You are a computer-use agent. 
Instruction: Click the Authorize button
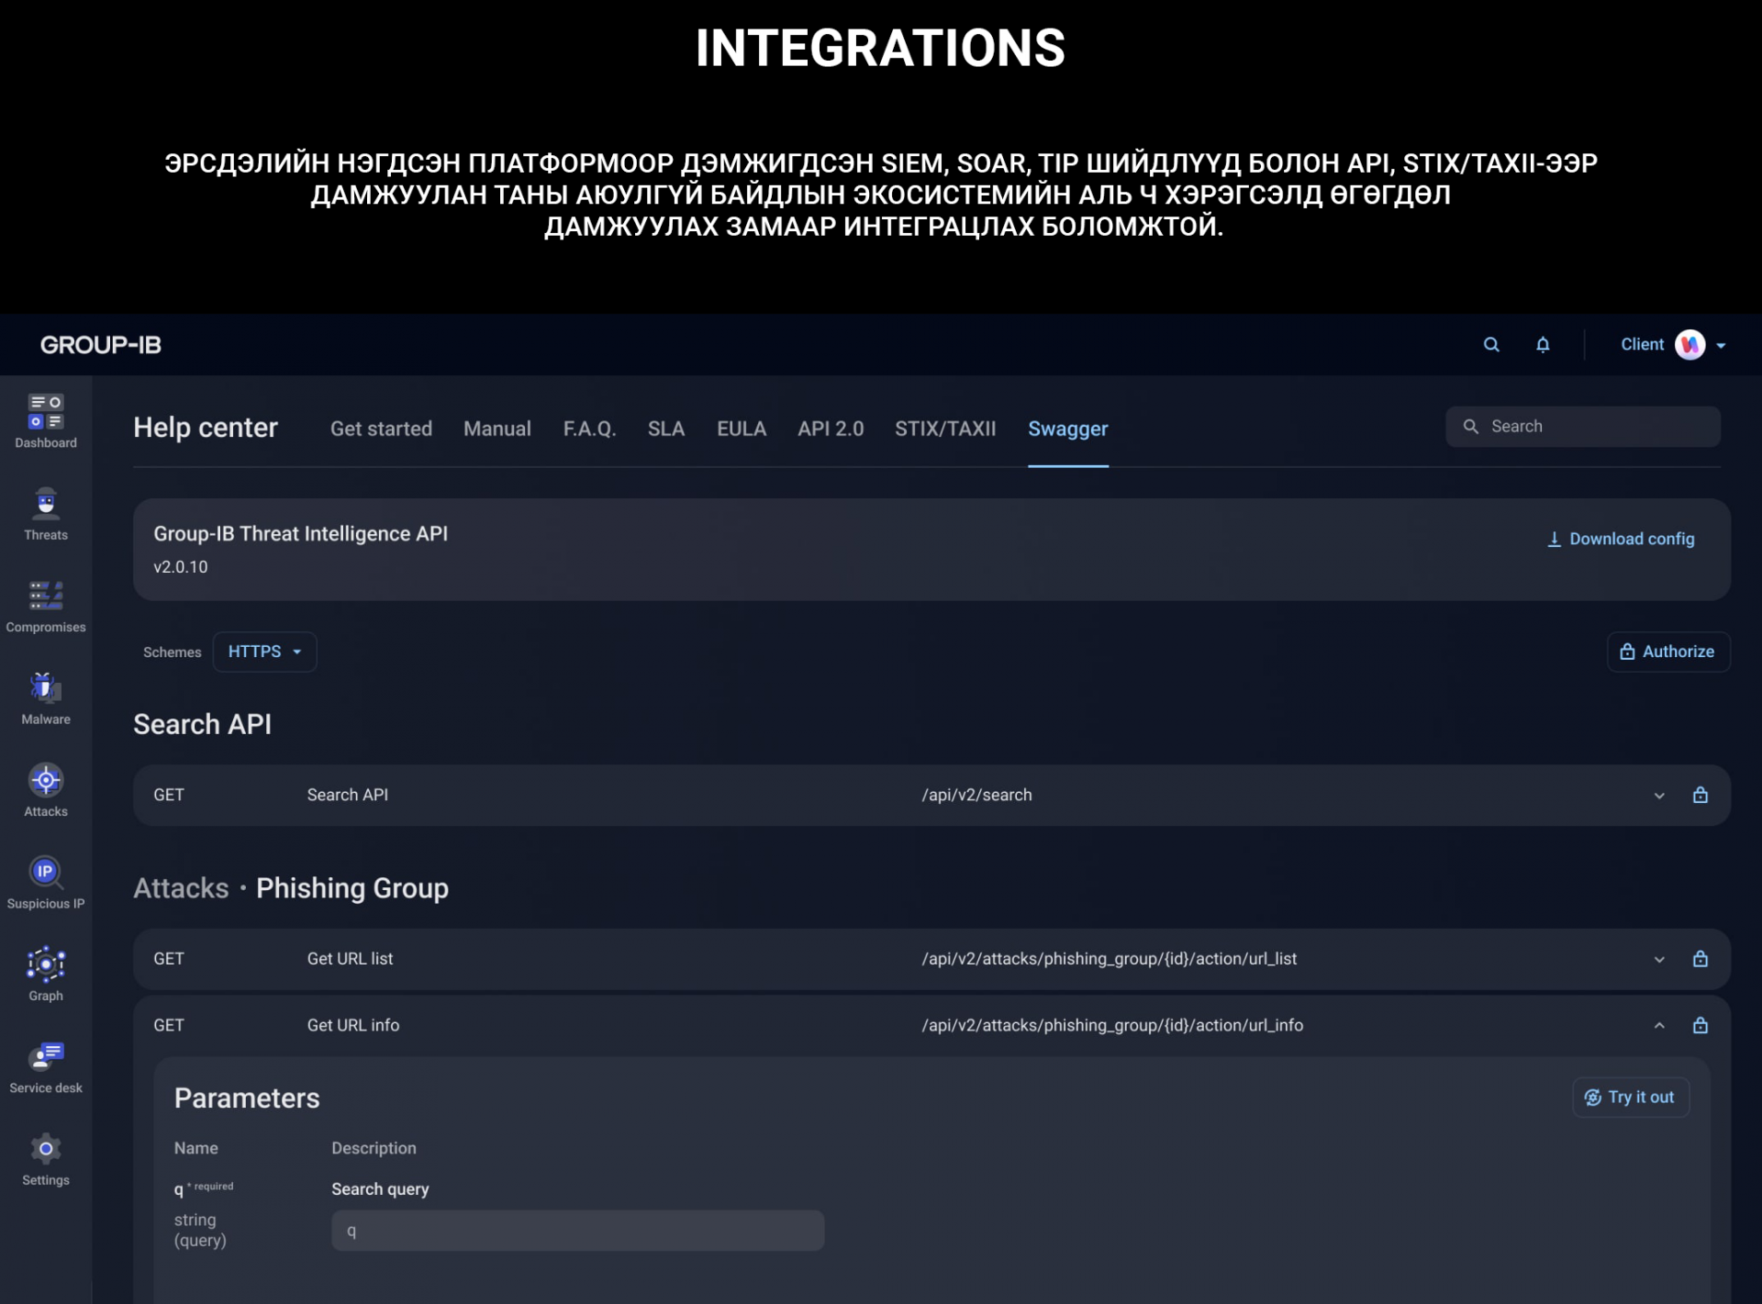tap(1667, 652)
